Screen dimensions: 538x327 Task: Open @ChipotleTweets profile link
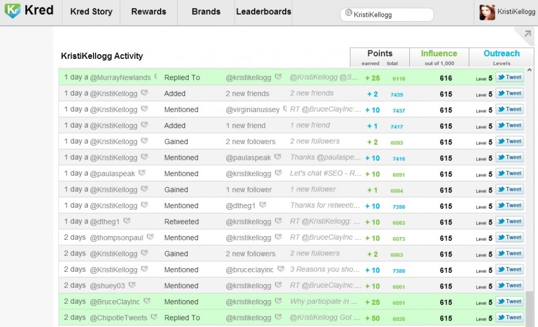(118, 318)
